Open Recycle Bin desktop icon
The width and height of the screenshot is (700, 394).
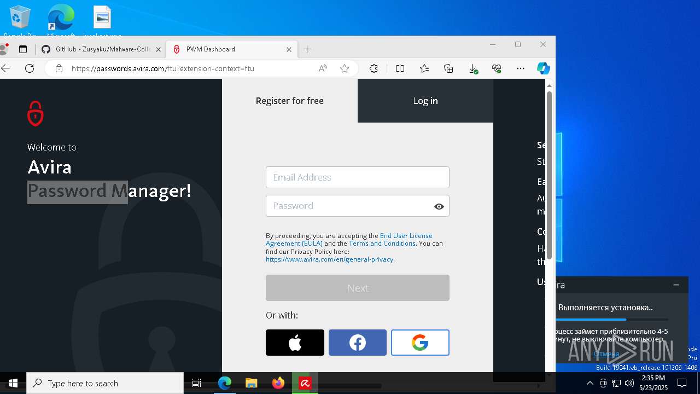(x=20, y=22)
